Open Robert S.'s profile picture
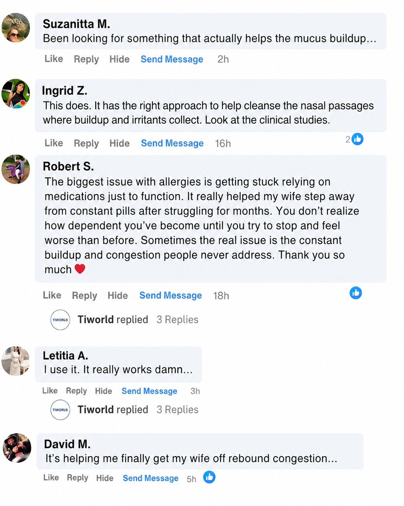404x506 pixels. pos(15,169)
